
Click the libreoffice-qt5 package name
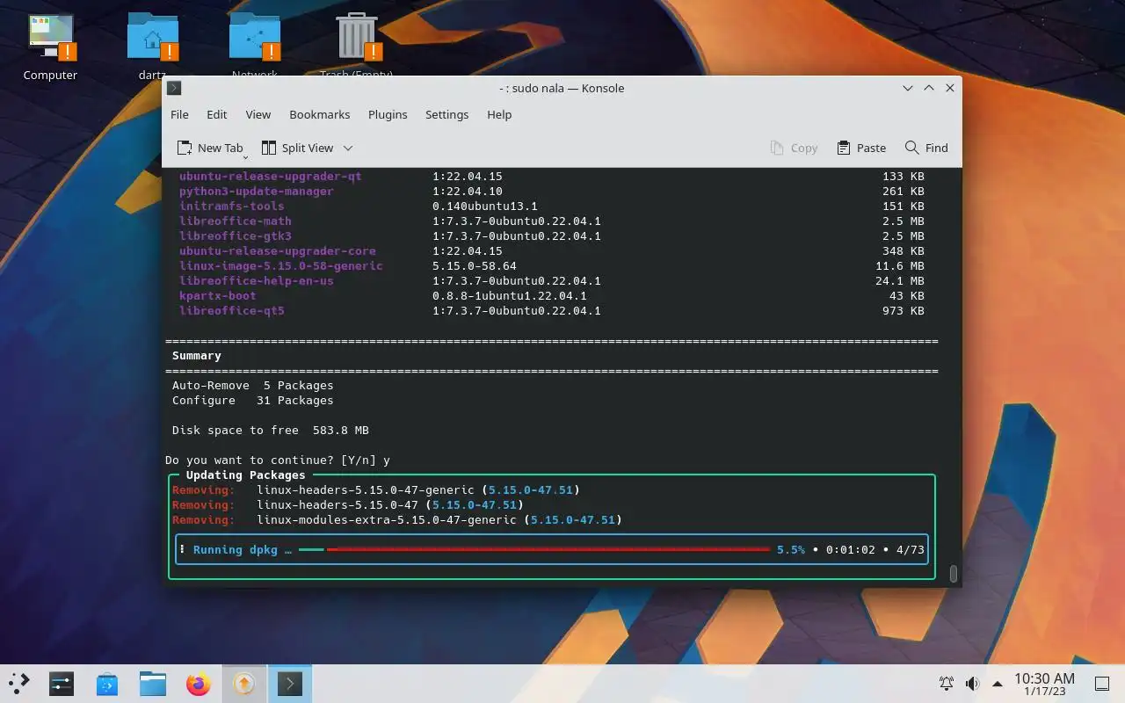pyautogui.click(x=232, y=310)
